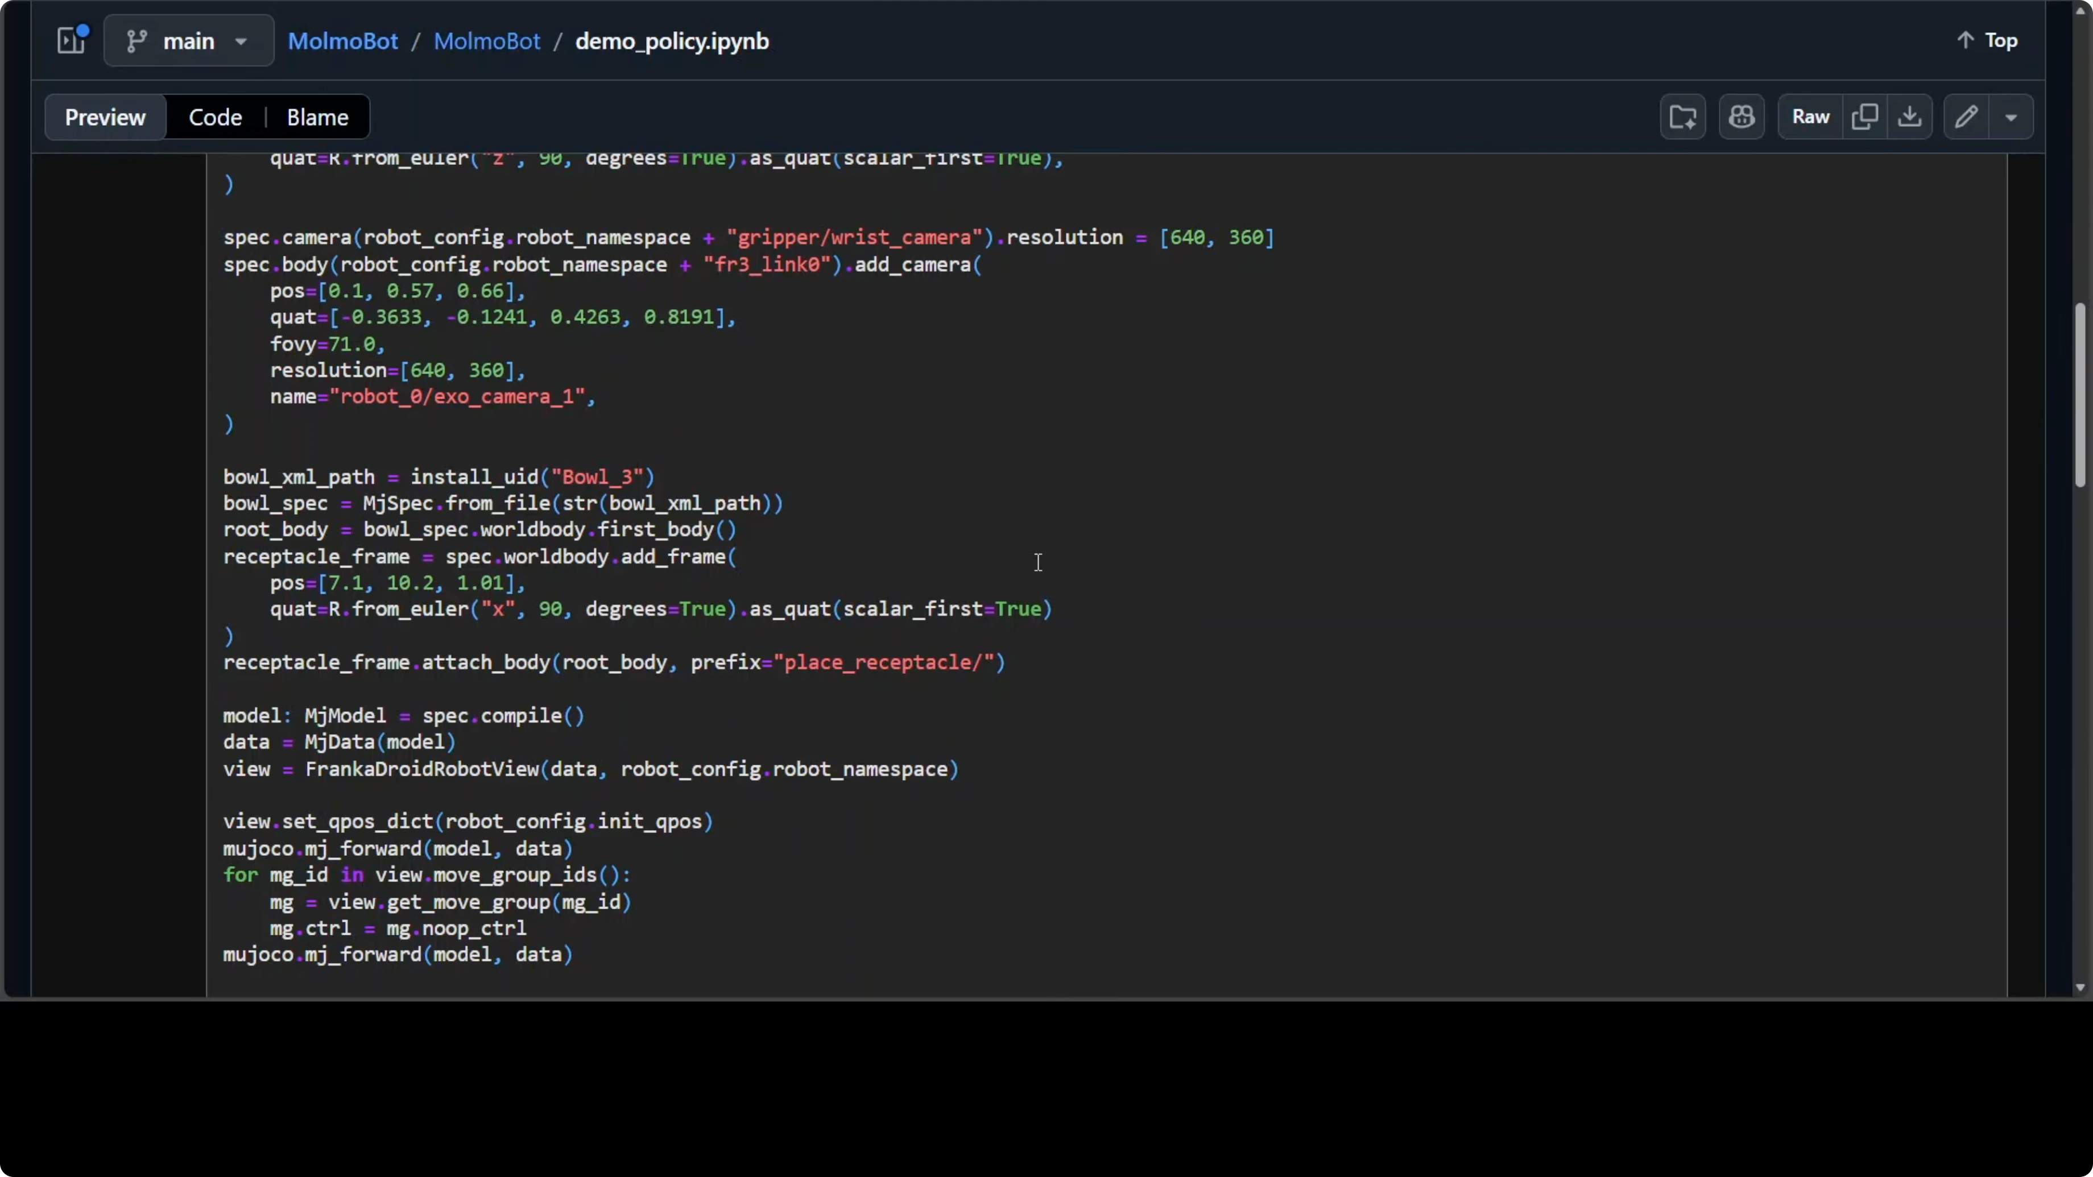Expand the file tree side panel

pos(72,40)
